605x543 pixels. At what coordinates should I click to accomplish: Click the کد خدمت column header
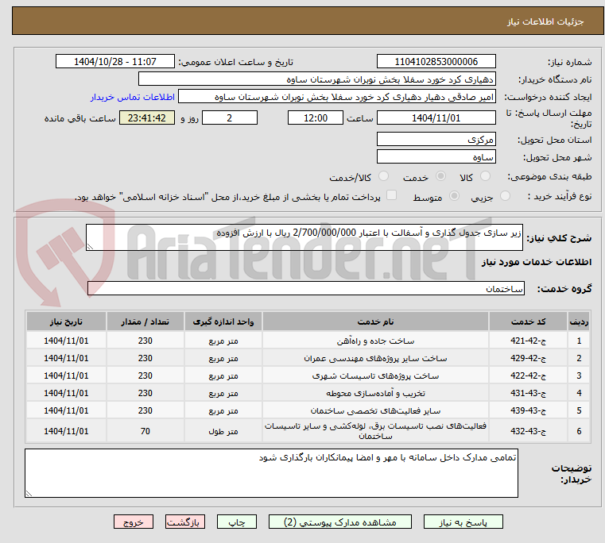(x=528, y=322)
